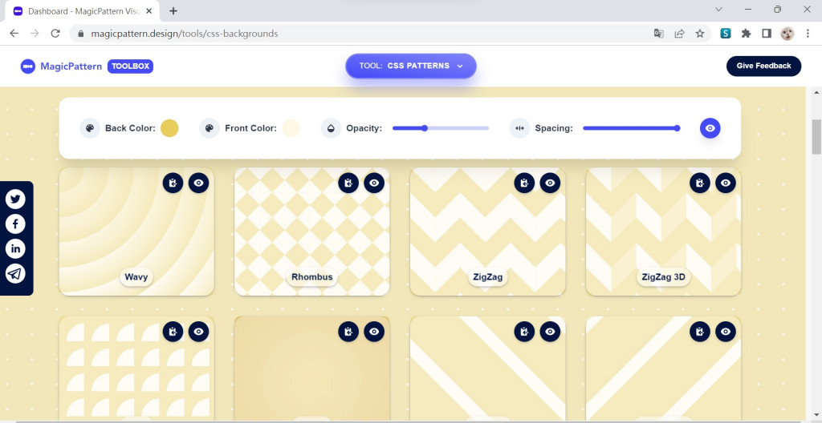Click the TOOLBOX badge
The image size is (822, 423).
click(131, 66)
